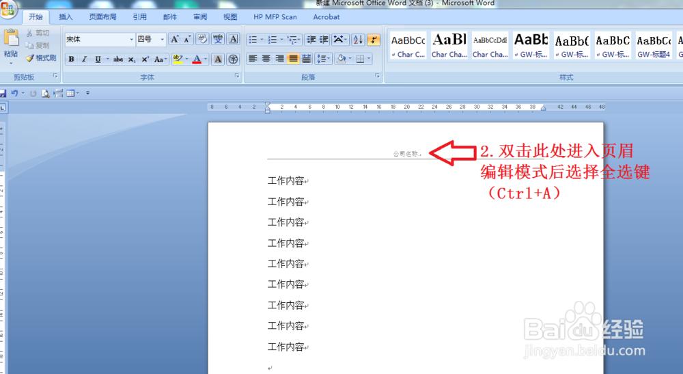
Task: Open the Change Case (Aa) menu
Action: click(x=161, y=59)
